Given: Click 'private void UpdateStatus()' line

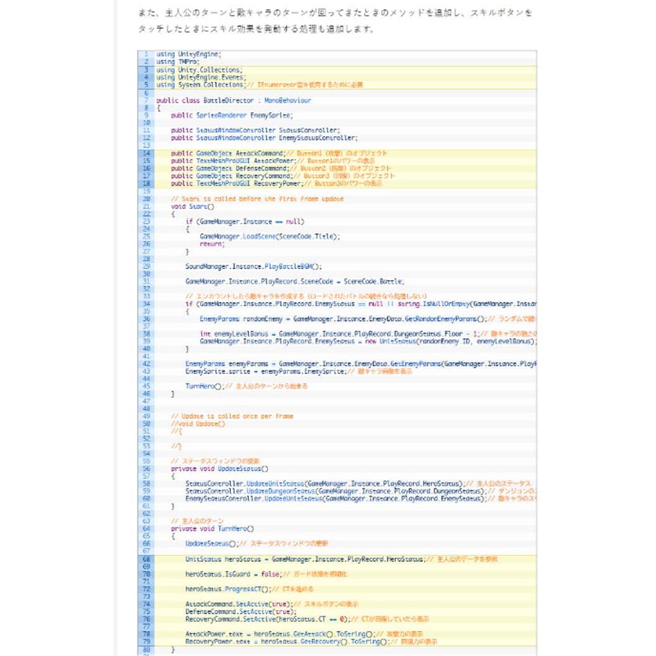Looking at the screenshot, I should 220,469.
